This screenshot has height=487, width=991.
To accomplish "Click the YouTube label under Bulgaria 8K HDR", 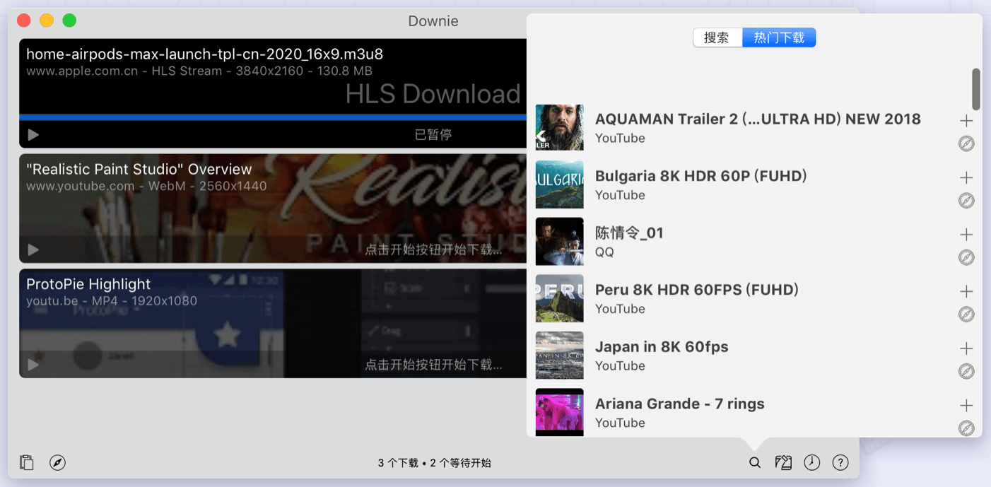I will 620,195.
